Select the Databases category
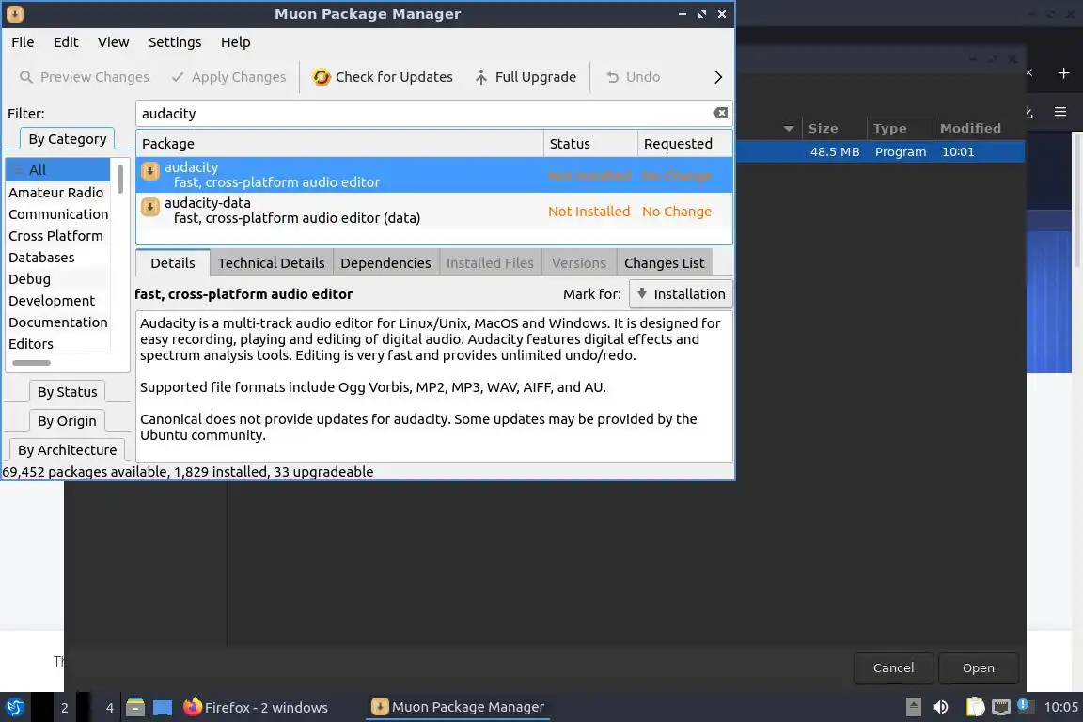The image size is (1083, 722). point(58,257)
